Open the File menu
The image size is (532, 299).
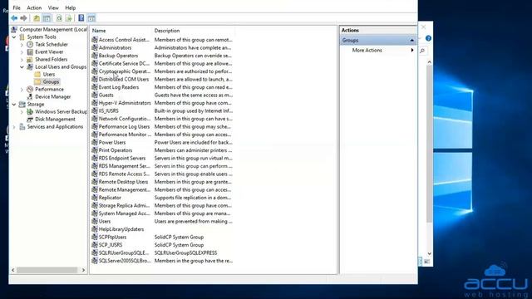coord(17,7)
